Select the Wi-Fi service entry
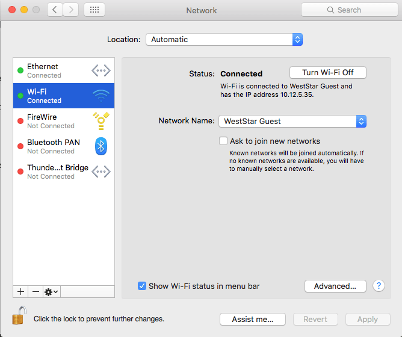This screenshot has width=402, height=337. 63,96
